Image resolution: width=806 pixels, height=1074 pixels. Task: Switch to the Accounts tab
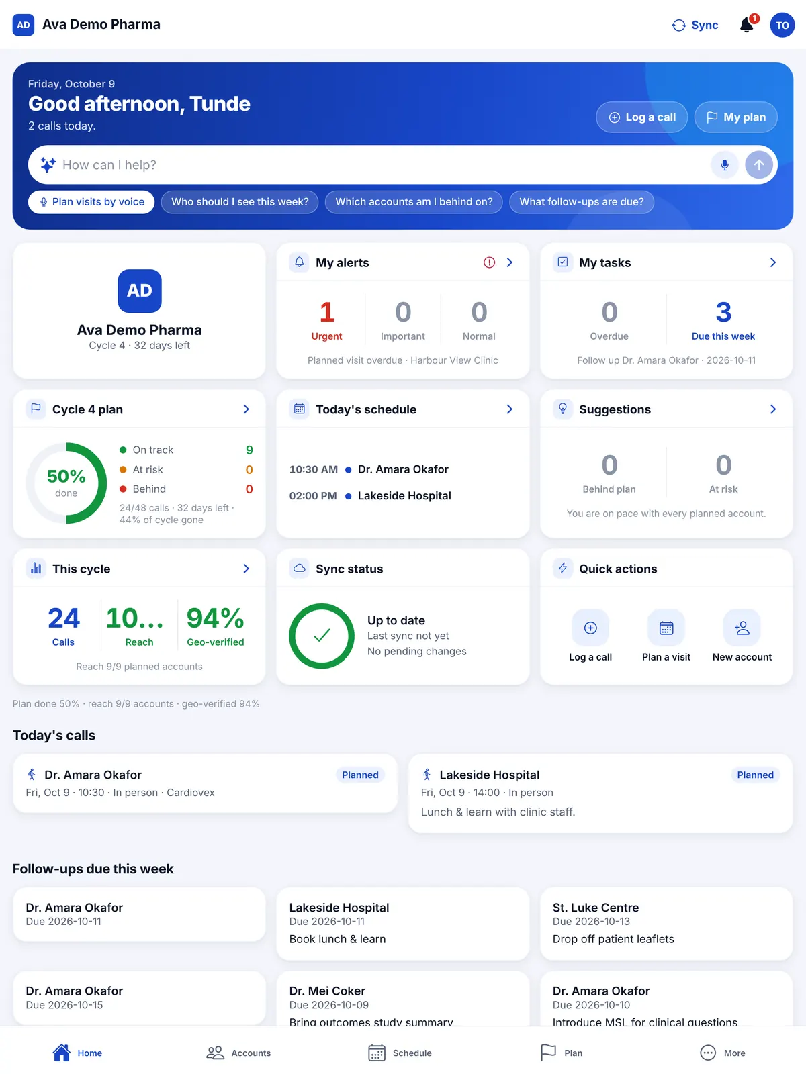[238, 1053]
